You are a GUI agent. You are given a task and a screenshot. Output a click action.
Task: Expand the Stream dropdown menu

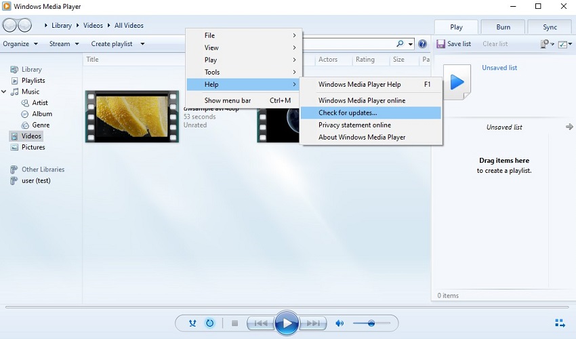pyautogui.click(x=64, y=44)
